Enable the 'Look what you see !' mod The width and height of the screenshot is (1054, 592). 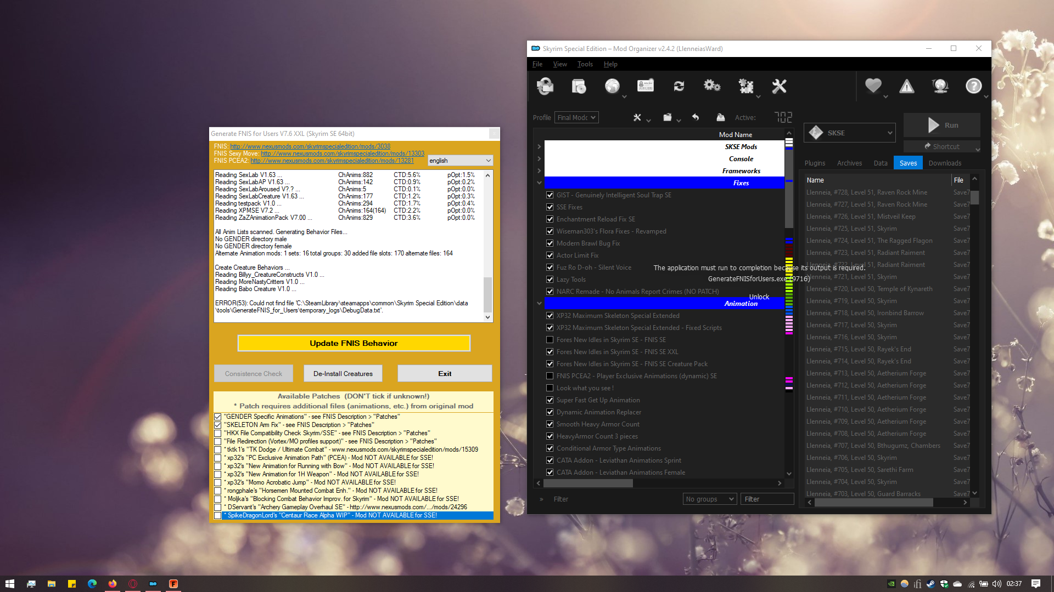(550, 388)
